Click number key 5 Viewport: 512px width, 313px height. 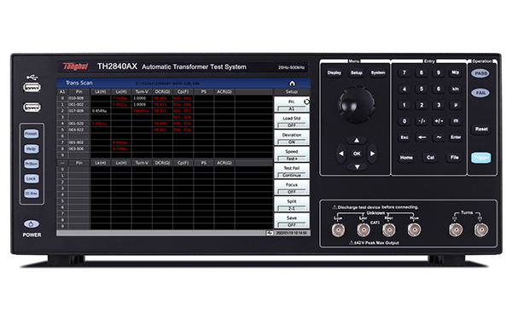[422, 89]
